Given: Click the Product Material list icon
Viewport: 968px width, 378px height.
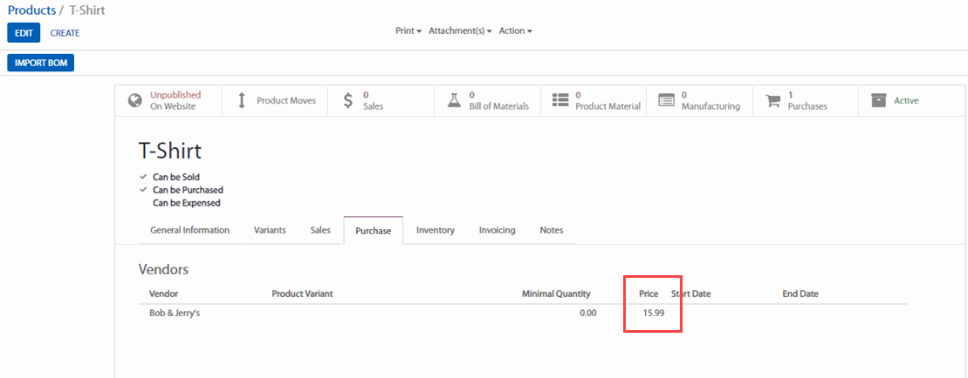Looking at the screenshot, I should click(560, 100).
